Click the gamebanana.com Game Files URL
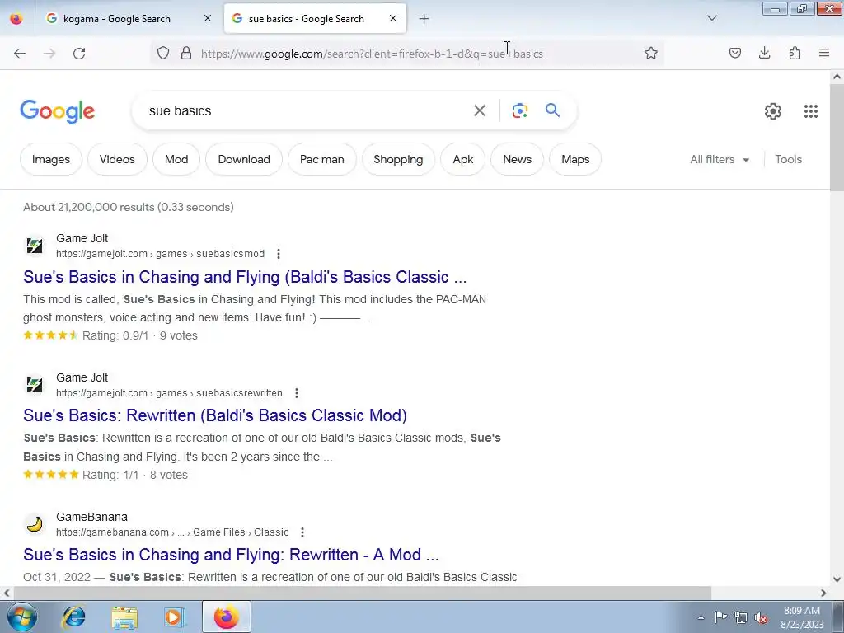Viewport: 844px width, 633px height. tap(172, 532)
